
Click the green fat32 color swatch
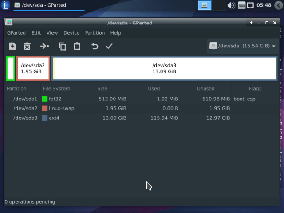tap(44, 99)
